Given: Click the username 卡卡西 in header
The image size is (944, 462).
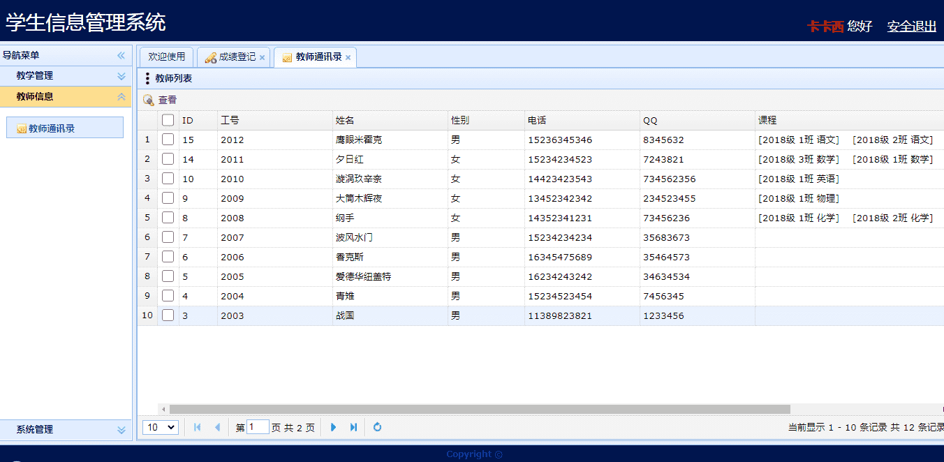Looking at the screenshot, I should point(825,27).
